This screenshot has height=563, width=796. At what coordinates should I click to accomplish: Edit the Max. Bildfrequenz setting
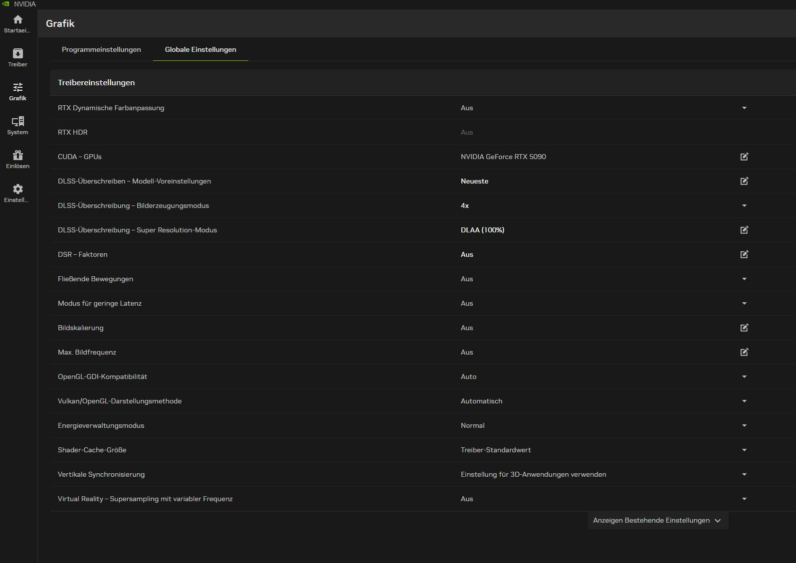tap(744, 352)
